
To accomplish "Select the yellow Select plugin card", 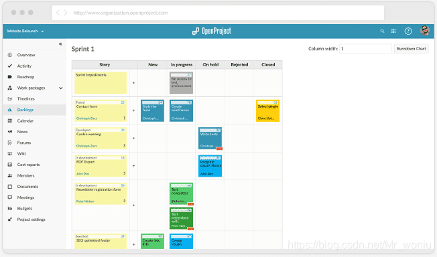I will tap(267, 110).
